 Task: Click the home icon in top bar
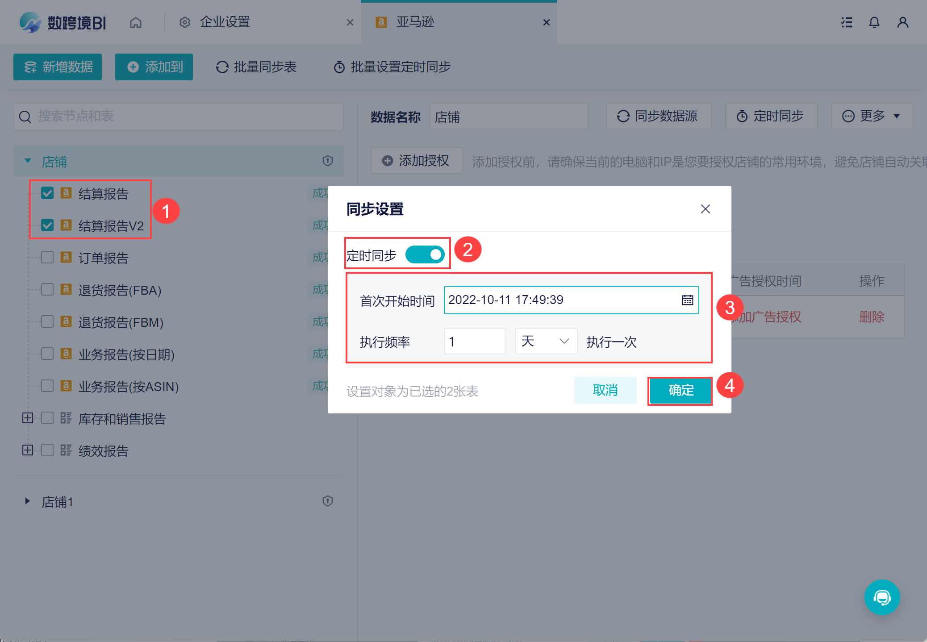pyautogui.click(x=136, y=22)
